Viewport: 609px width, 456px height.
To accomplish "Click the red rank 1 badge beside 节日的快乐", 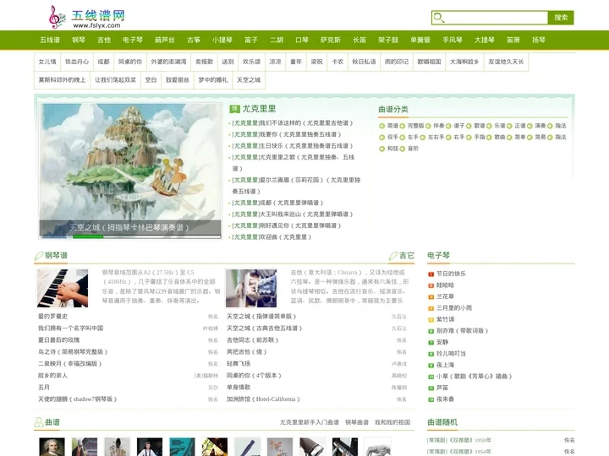I will click(431, 274).
